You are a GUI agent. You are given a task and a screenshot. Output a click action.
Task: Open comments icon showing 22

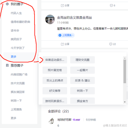(111, 44)
